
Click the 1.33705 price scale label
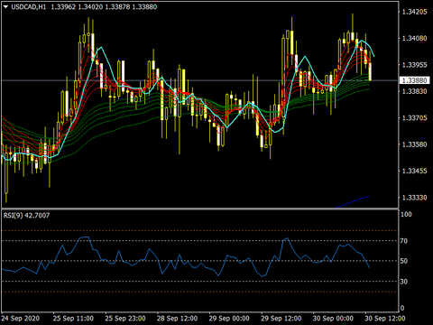click(414, 117)
